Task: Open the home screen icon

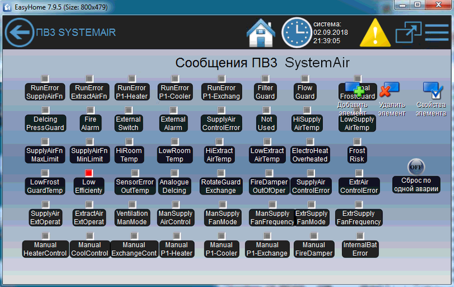Action: pyautogui.click(x=261, y=33)
